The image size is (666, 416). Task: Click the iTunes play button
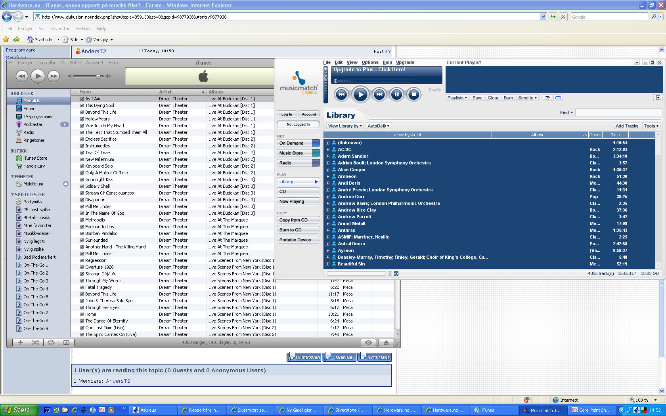38,76
